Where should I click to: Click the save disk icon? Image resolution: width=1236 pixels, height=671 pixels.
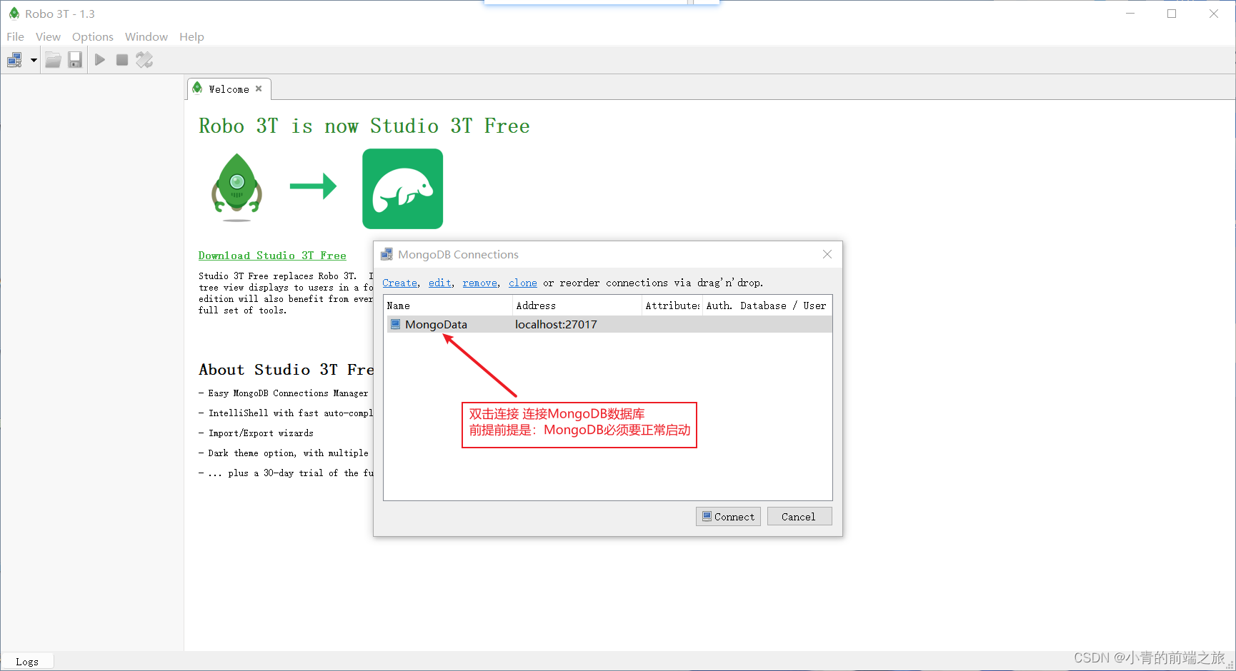pyautogui.click(x=75, y=60)
